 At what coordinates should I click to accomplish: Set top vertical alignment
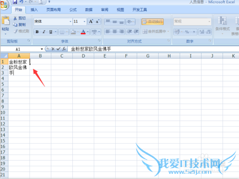[x=108, y=21]
